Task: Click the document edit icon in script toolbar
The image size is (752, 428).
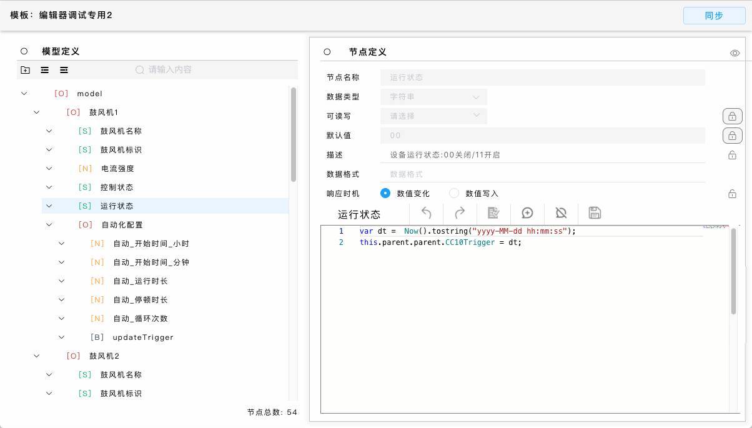Action: (493, 213)
